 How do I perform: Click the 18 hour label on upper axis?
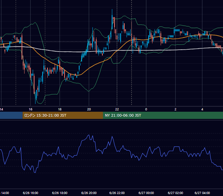click(60, 109)
